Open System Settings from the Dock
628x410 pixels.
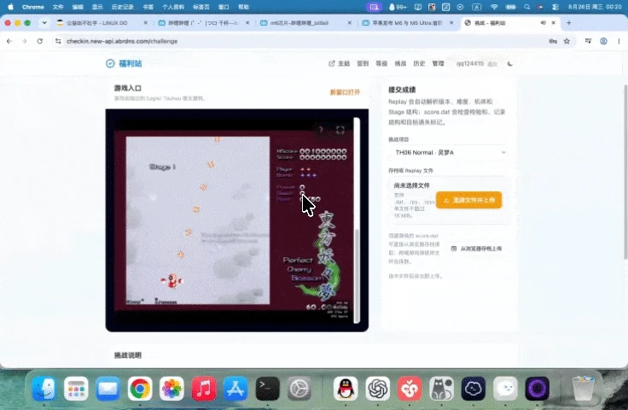(299, 389)
